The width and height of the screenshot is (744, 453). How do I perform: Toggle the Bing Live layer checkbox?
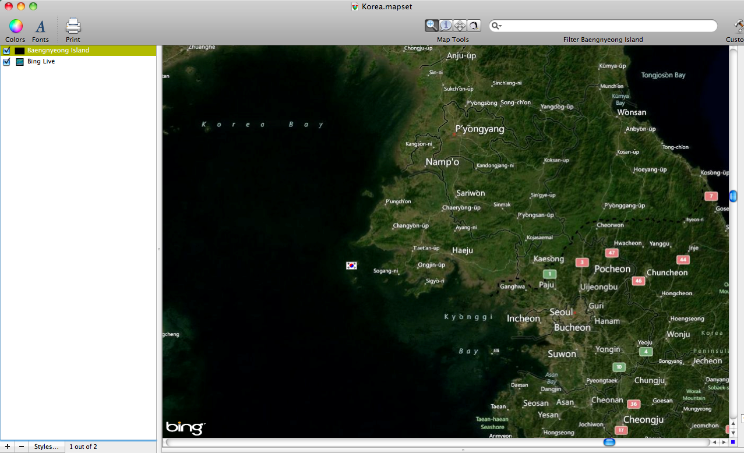[x=7, y=61]
